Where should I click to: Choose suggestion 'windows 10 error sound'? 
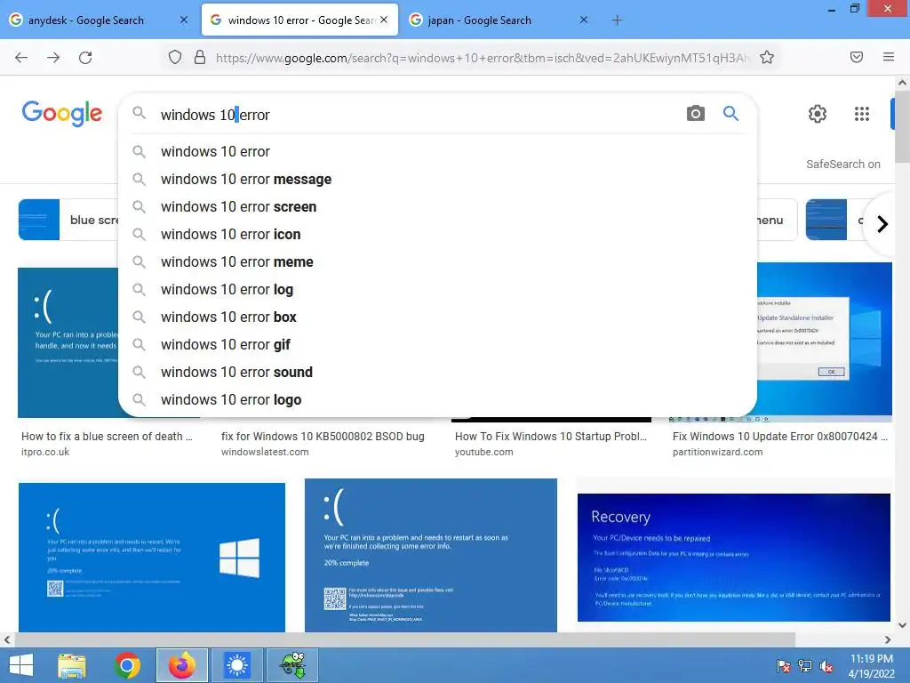pos(437,373)
